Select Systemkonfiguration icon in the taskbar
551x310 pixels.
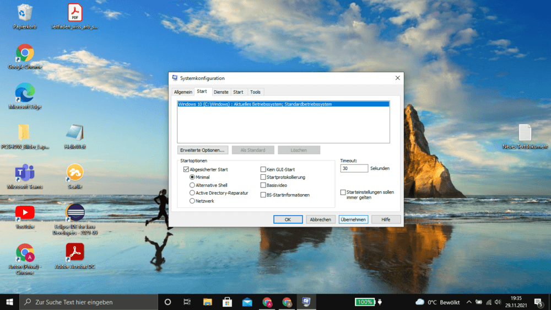tap(306, 302)
